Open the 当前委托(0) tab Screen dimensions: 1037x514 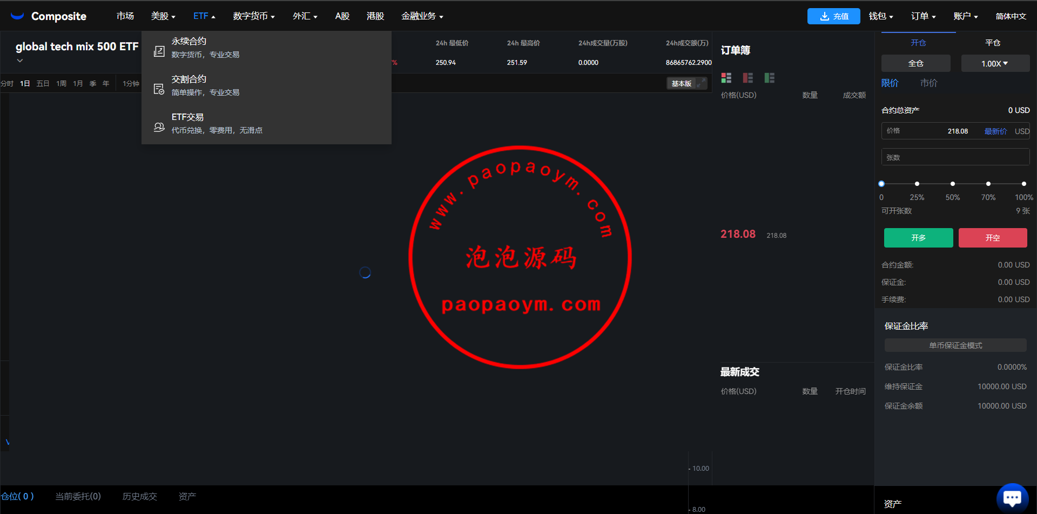tap(78, 496)
